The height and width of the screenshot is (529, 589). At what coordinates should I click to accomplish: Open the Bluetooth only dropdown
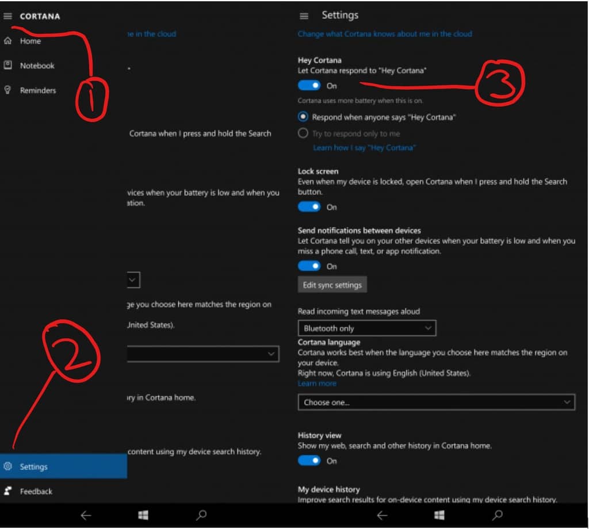[x=367, y=328]
